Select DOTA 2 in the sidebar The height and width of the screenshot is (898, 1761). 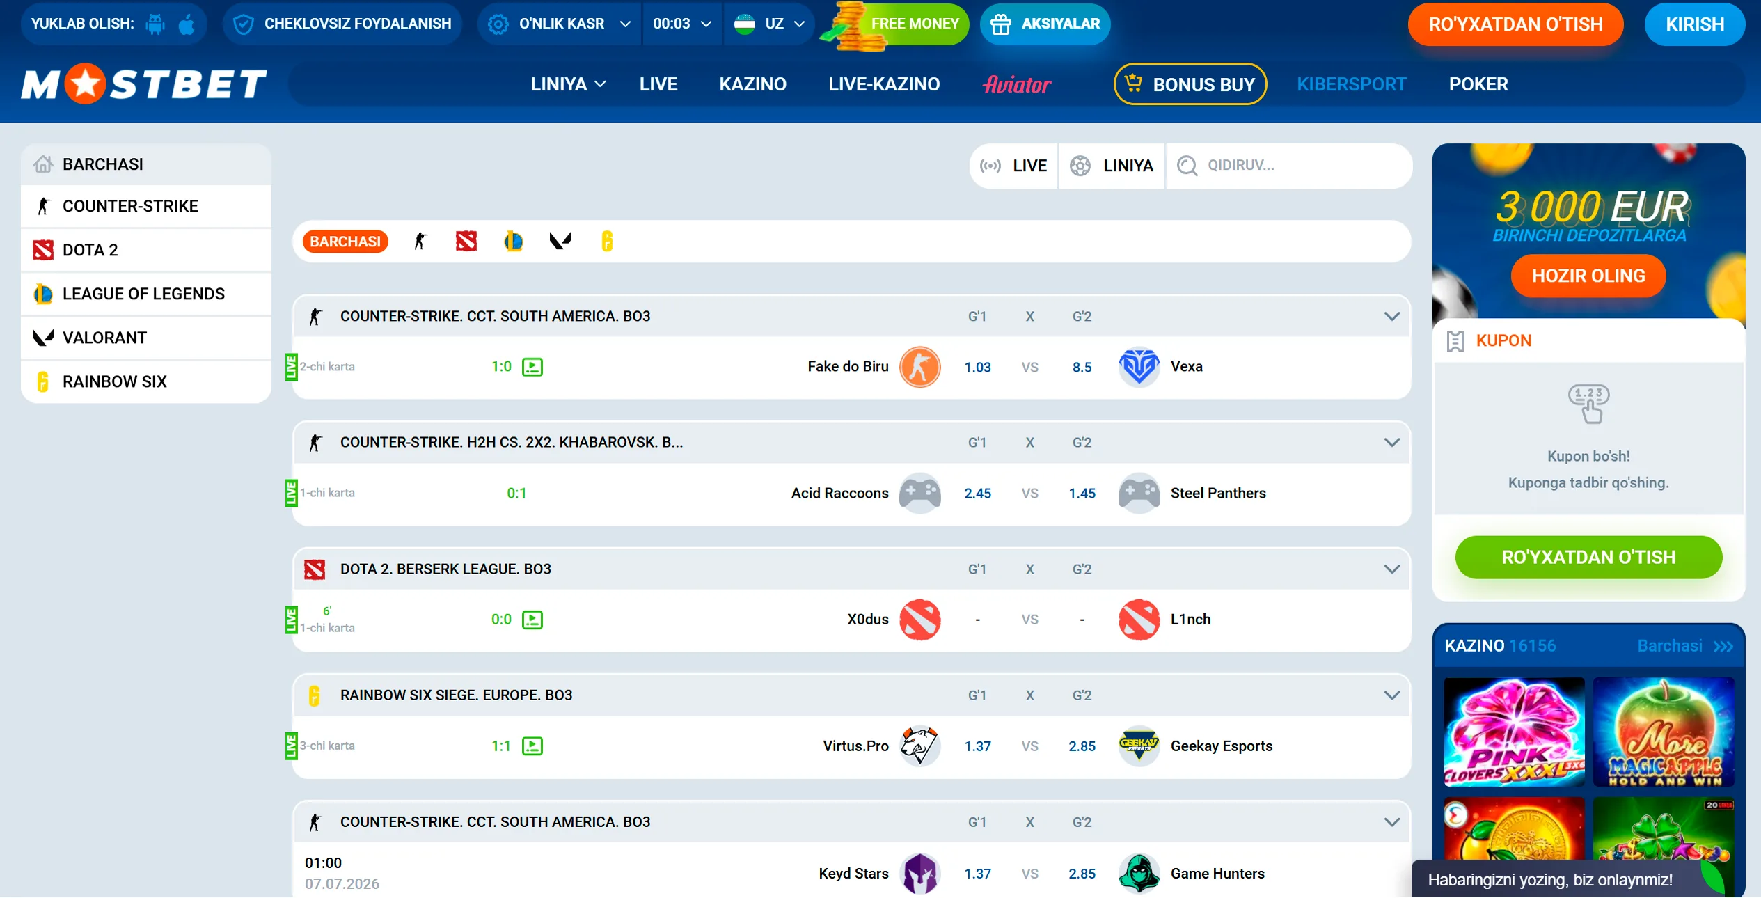[146, 250]
